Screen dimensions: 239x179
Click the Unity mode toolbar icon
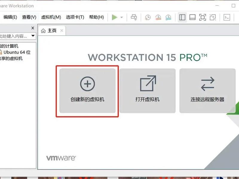pos(213,17)
